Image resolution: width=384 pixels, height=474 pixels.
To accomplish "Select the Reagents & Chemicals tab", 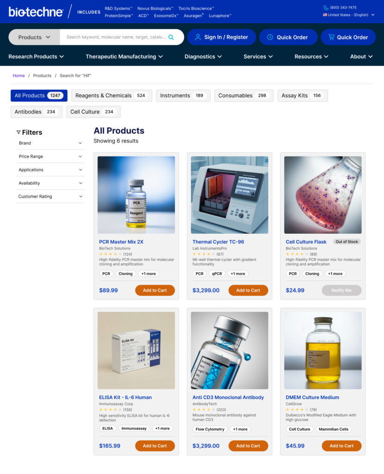I will coord(111,95).
